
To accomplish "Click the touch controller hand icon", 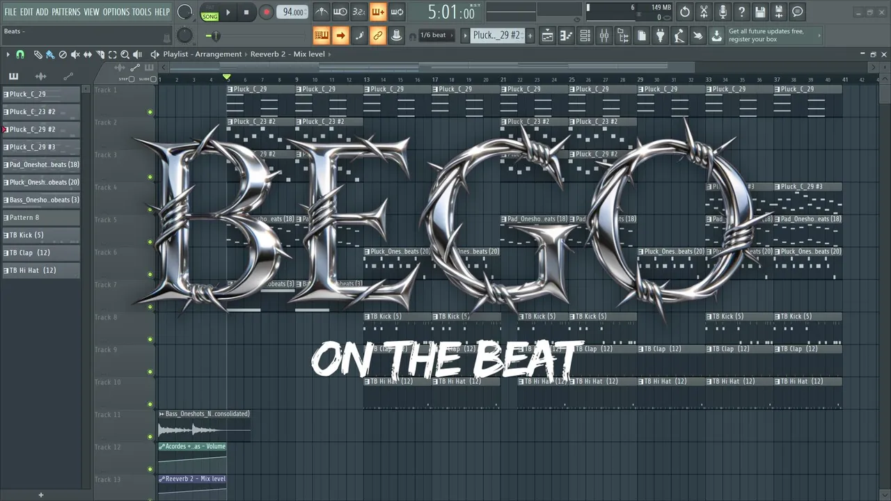I will (697, 35).
